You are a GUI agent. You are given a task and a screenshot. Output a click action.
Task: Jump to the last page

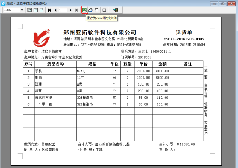coord(77,10)
